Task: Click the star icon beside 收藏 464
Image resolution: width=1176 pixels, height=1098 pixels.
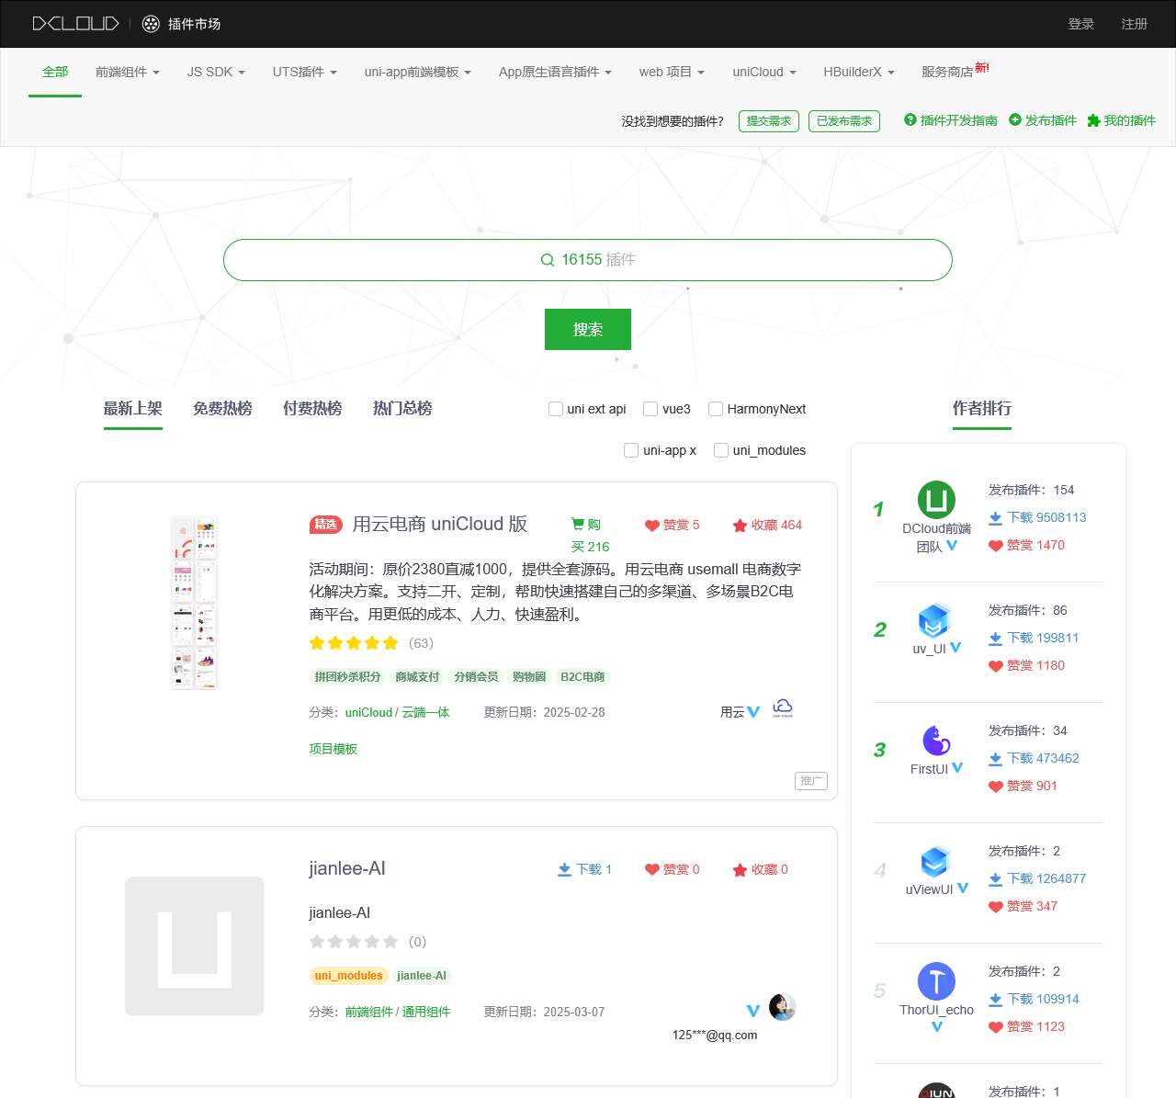Action: [x=740, y=526]
